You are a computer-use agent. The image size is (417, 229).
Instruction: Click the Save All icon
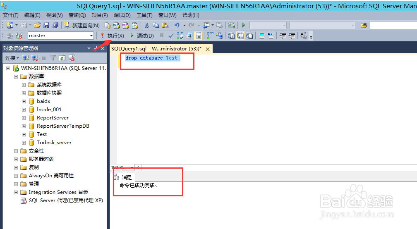pyautogui.click(x=55, y=25)
